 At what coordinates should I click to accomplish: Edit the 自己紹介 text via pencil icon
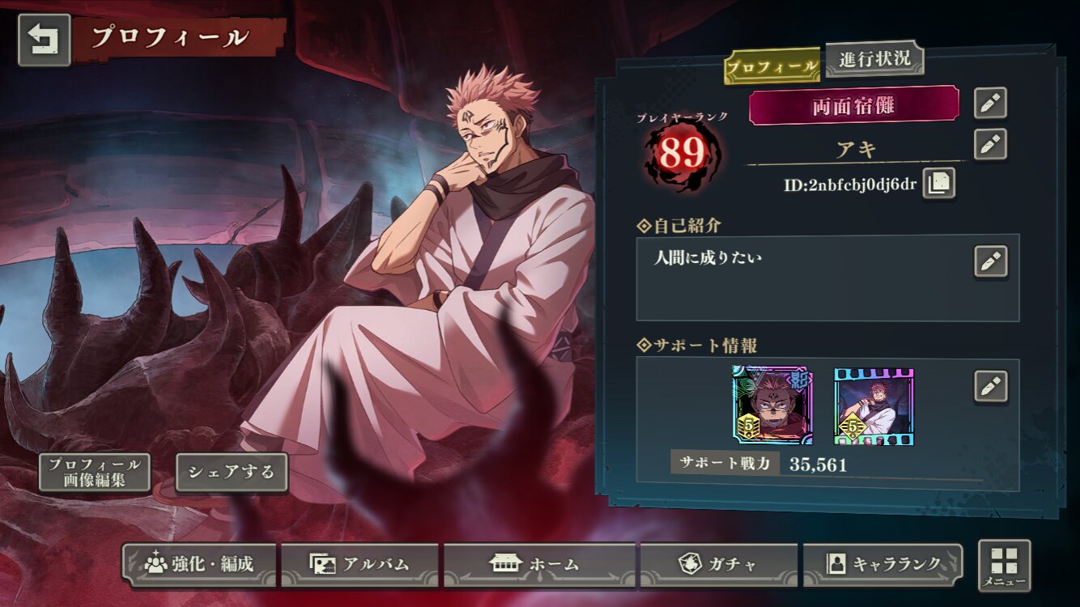pyautogui.click(x=990, y=261)
